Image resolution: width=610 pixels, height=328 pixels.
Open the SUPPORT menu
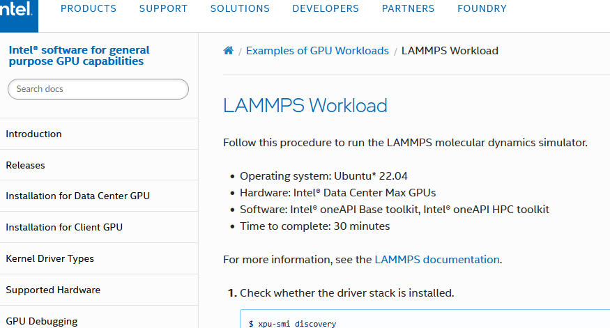(x=163, y=8)
